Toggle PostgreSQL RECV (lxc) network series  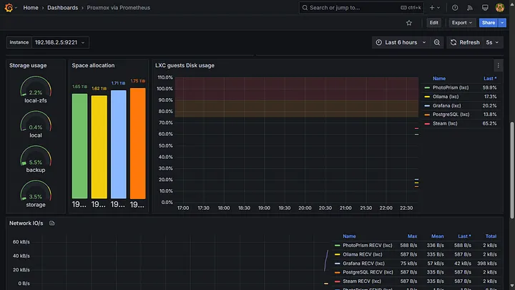tap(368, 272)
